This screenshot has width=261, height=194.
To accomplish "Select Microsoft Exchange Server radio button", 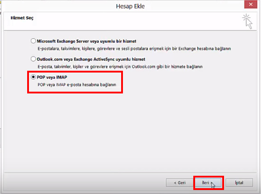I will pyautogui.click(x=33, y=41).
